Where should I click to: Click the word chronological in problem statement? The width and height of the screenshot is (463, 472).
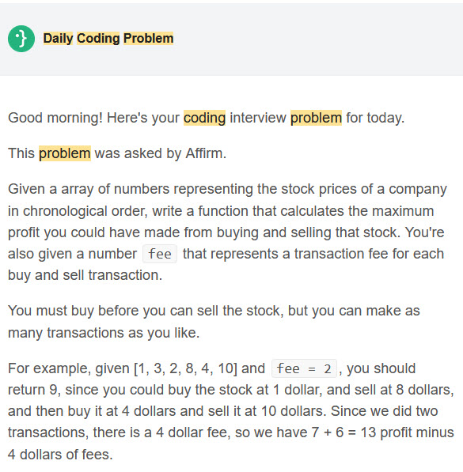65,211
